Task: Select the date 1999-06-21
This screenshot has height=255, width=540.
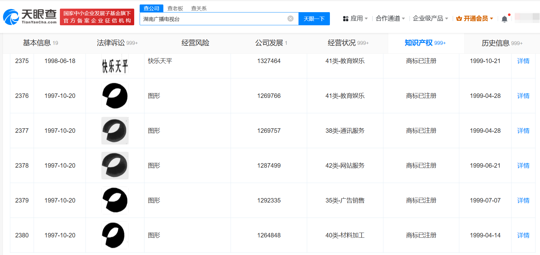Action: click(485, 165)
